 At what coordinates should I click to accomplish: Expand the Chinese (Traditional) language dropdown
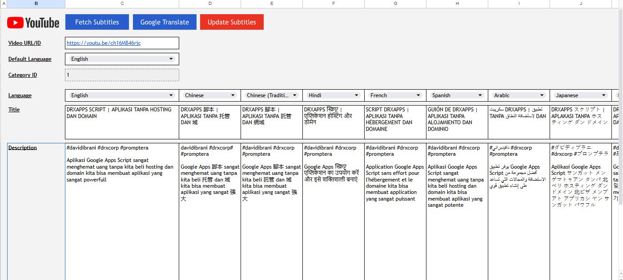(x=272, y=95)
